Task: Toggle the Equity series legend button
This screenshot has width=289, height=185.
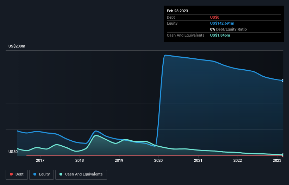Action: (42, 174)
